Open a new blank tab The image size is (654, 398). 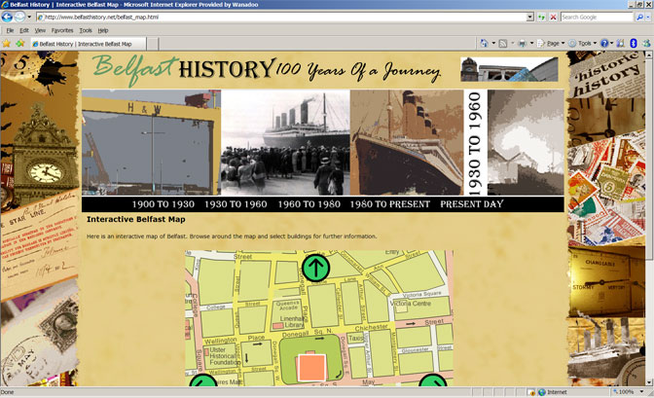(x=153, y=44)
